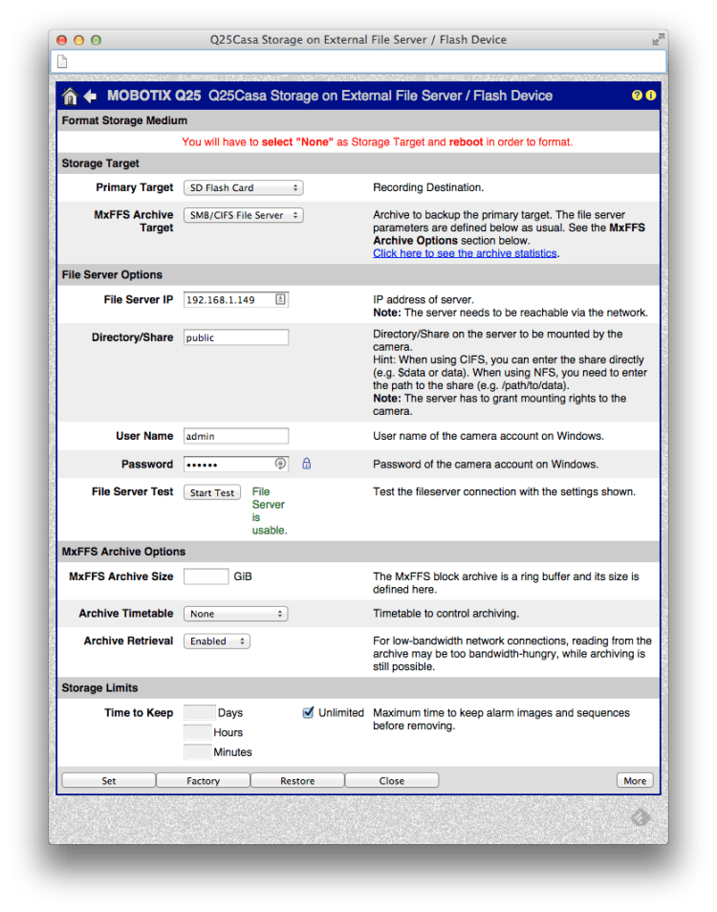Click the back arrow in header

(91, 97)
